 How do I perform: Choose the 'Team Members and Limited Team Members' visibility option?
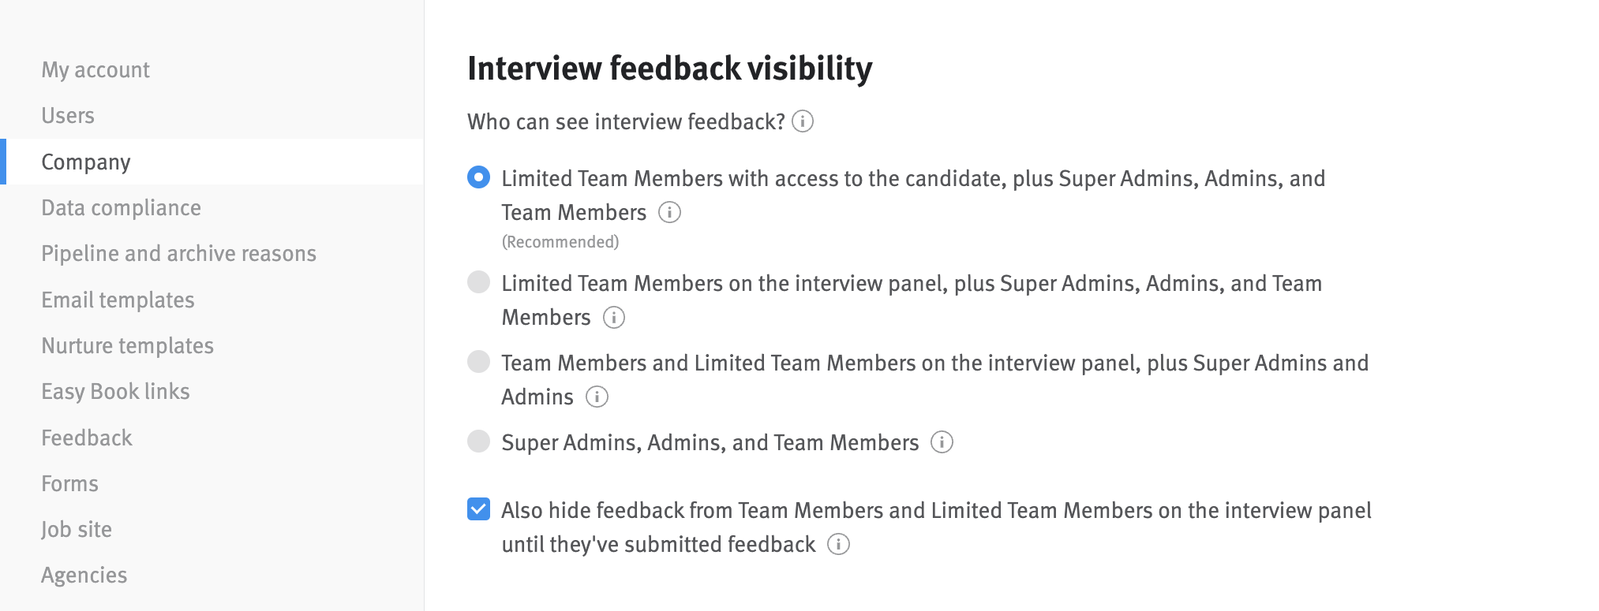coord(478,363)
